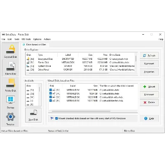This screenshot has width=165, height=165.
Task: Toggle the last virtual disk row checkbox
Action: [x=51, y=101]
